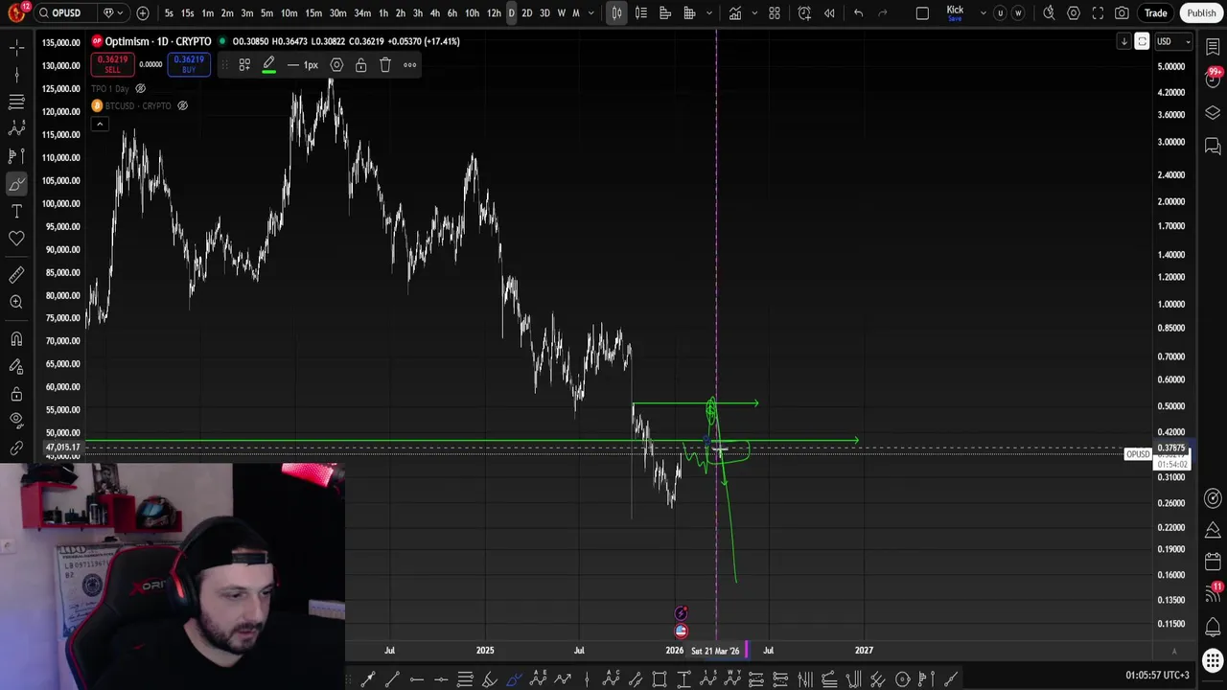Add a symbol to compare with the plus icon
1227x690 pixels.
coord(143,12)
